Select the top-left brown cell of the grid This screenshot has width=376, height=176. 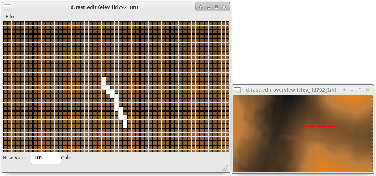click(x=5, y=23)
